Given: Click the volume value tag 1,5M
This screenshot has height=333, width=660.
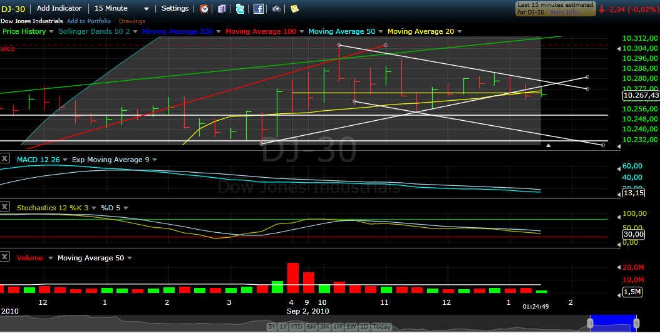Looking at the screenshot, I should [x=632, y=292].
